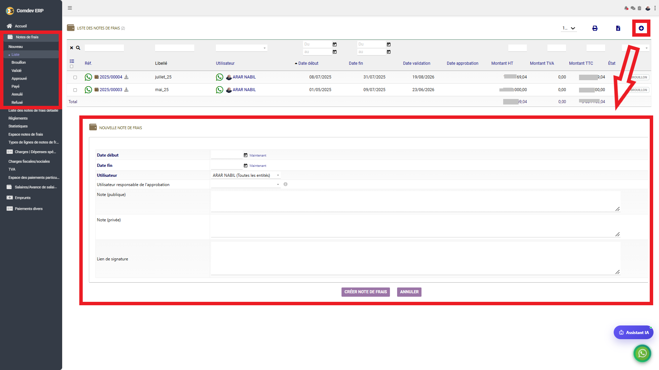
Task: Open the page size dropdown
Action: tap(569, 28)
